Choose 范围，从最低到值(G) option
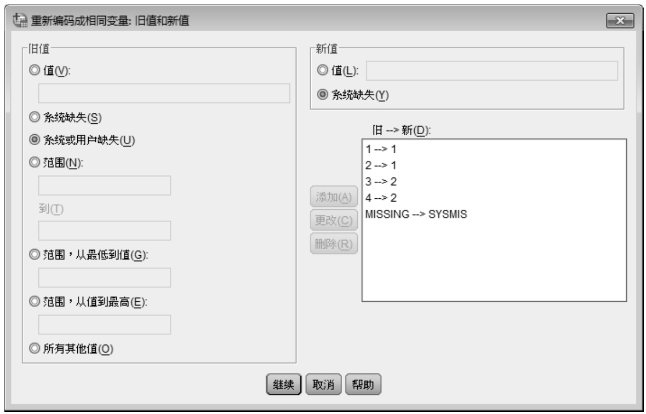The height and width of the screenshot is (414, 646). 35,255
